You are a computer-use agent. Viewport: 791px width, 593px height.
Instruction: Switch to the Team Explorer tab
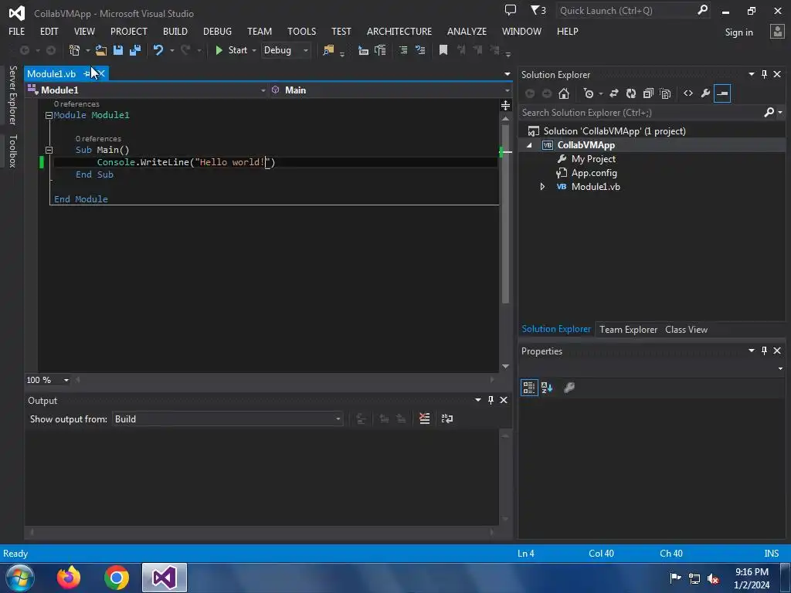pos(628,329)
